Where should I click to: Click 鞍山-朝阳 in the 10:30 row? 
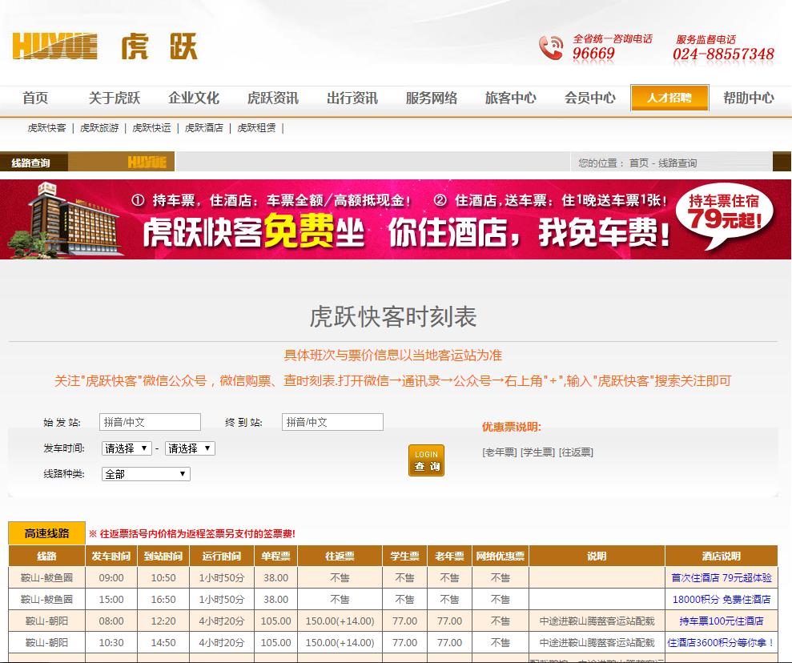click(x=46, y=643)
